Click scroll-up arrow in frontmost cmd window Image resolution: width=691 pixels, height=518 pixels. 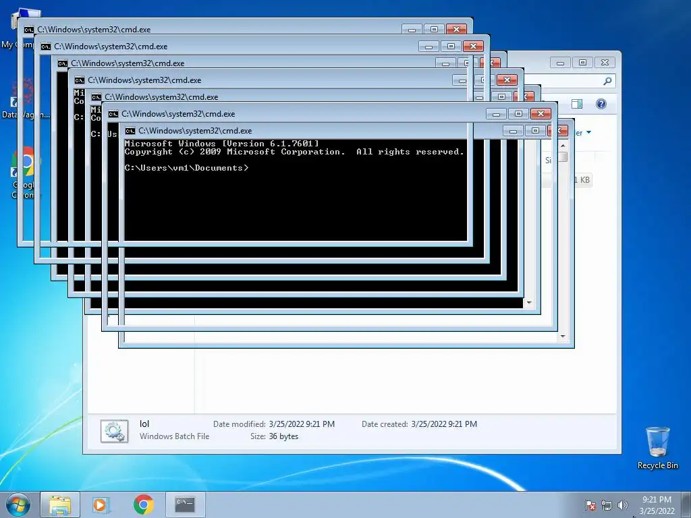563,146
